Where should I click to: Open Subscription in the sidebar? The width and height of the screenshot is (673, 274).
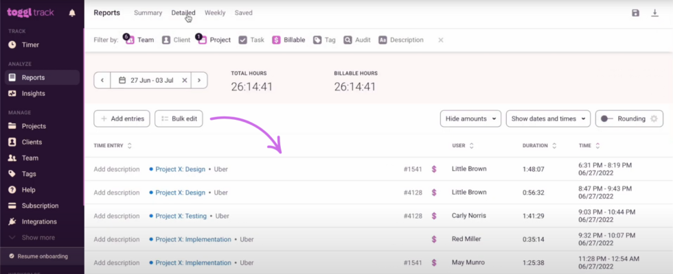point(40,206)
